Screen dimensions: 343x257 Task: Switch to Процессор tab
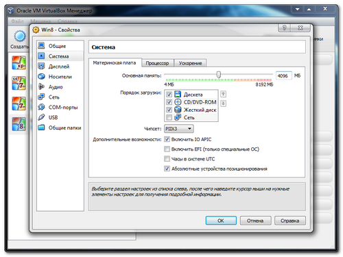[157, 63]
